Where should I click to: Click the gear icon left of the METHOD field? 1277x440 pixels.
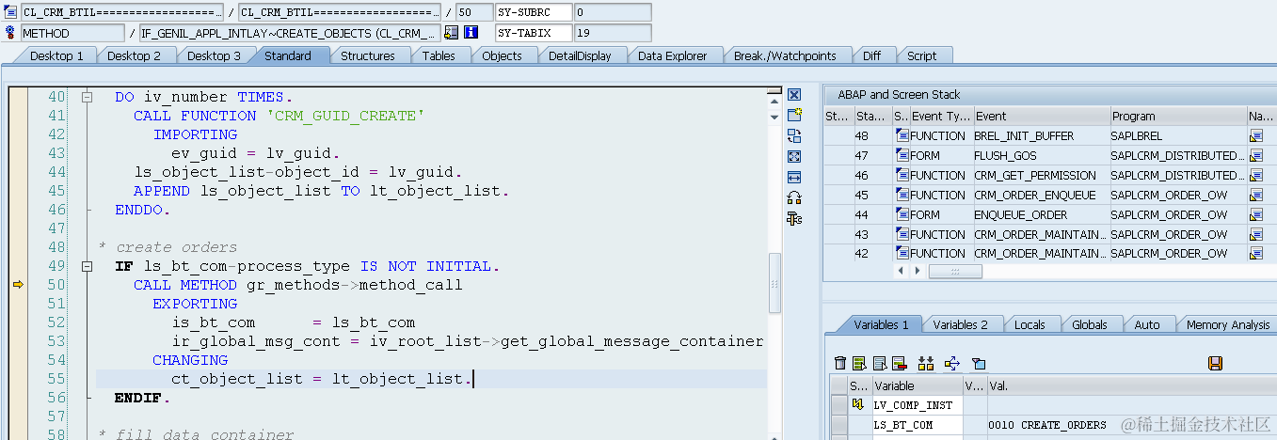9,33
